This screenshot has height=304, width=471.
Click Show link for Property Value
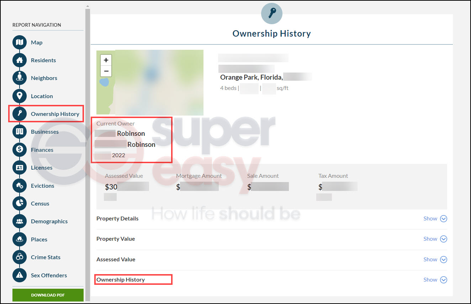(x=430, y=239)
